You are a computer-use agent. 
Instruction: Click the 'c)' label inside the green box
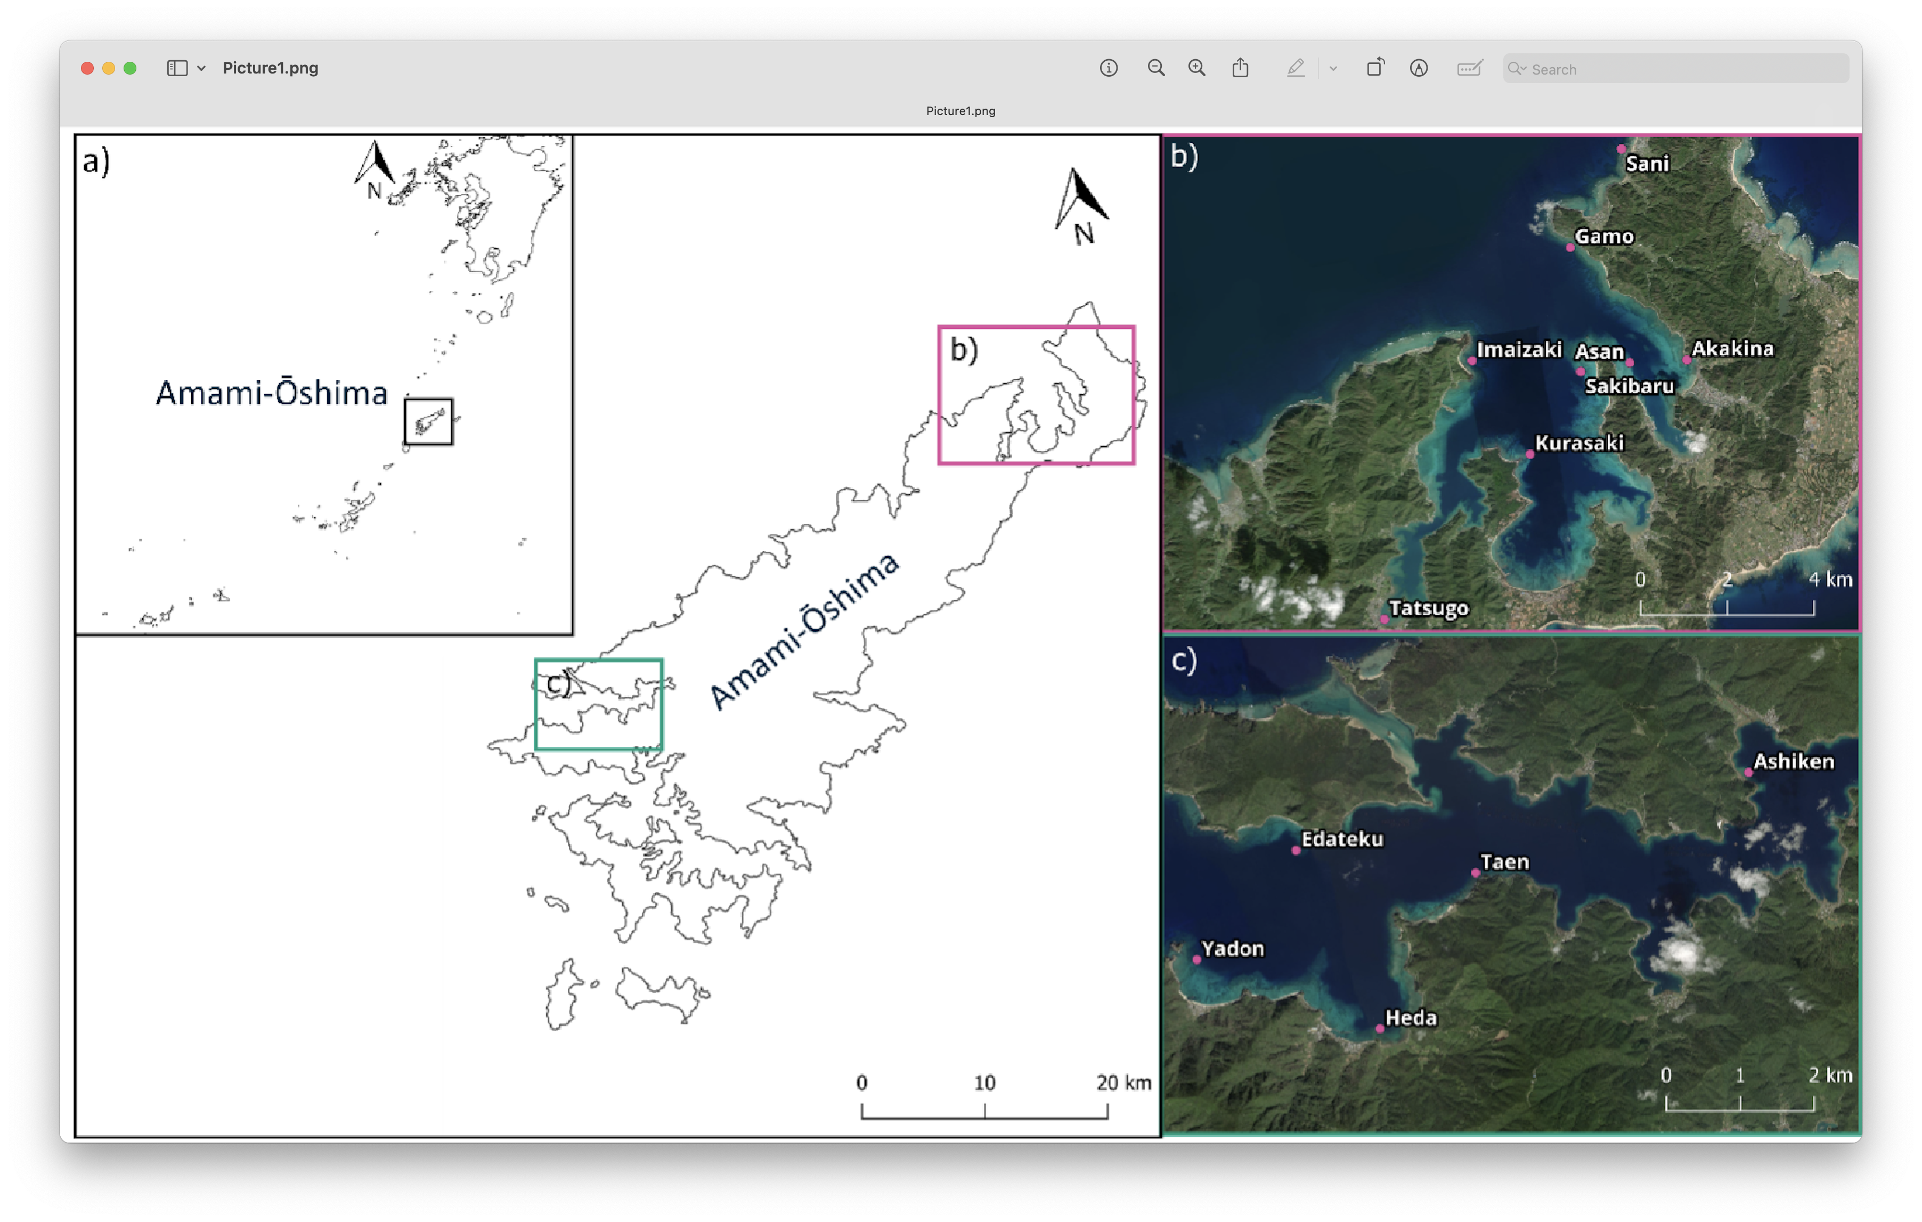(x=559, y=683)
